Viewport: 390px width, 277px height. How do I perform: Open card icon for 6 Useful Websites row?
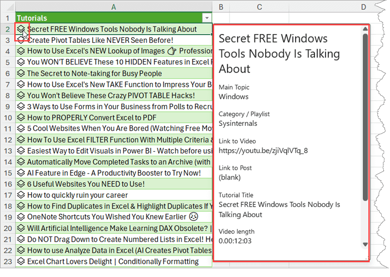pos(21,184)
